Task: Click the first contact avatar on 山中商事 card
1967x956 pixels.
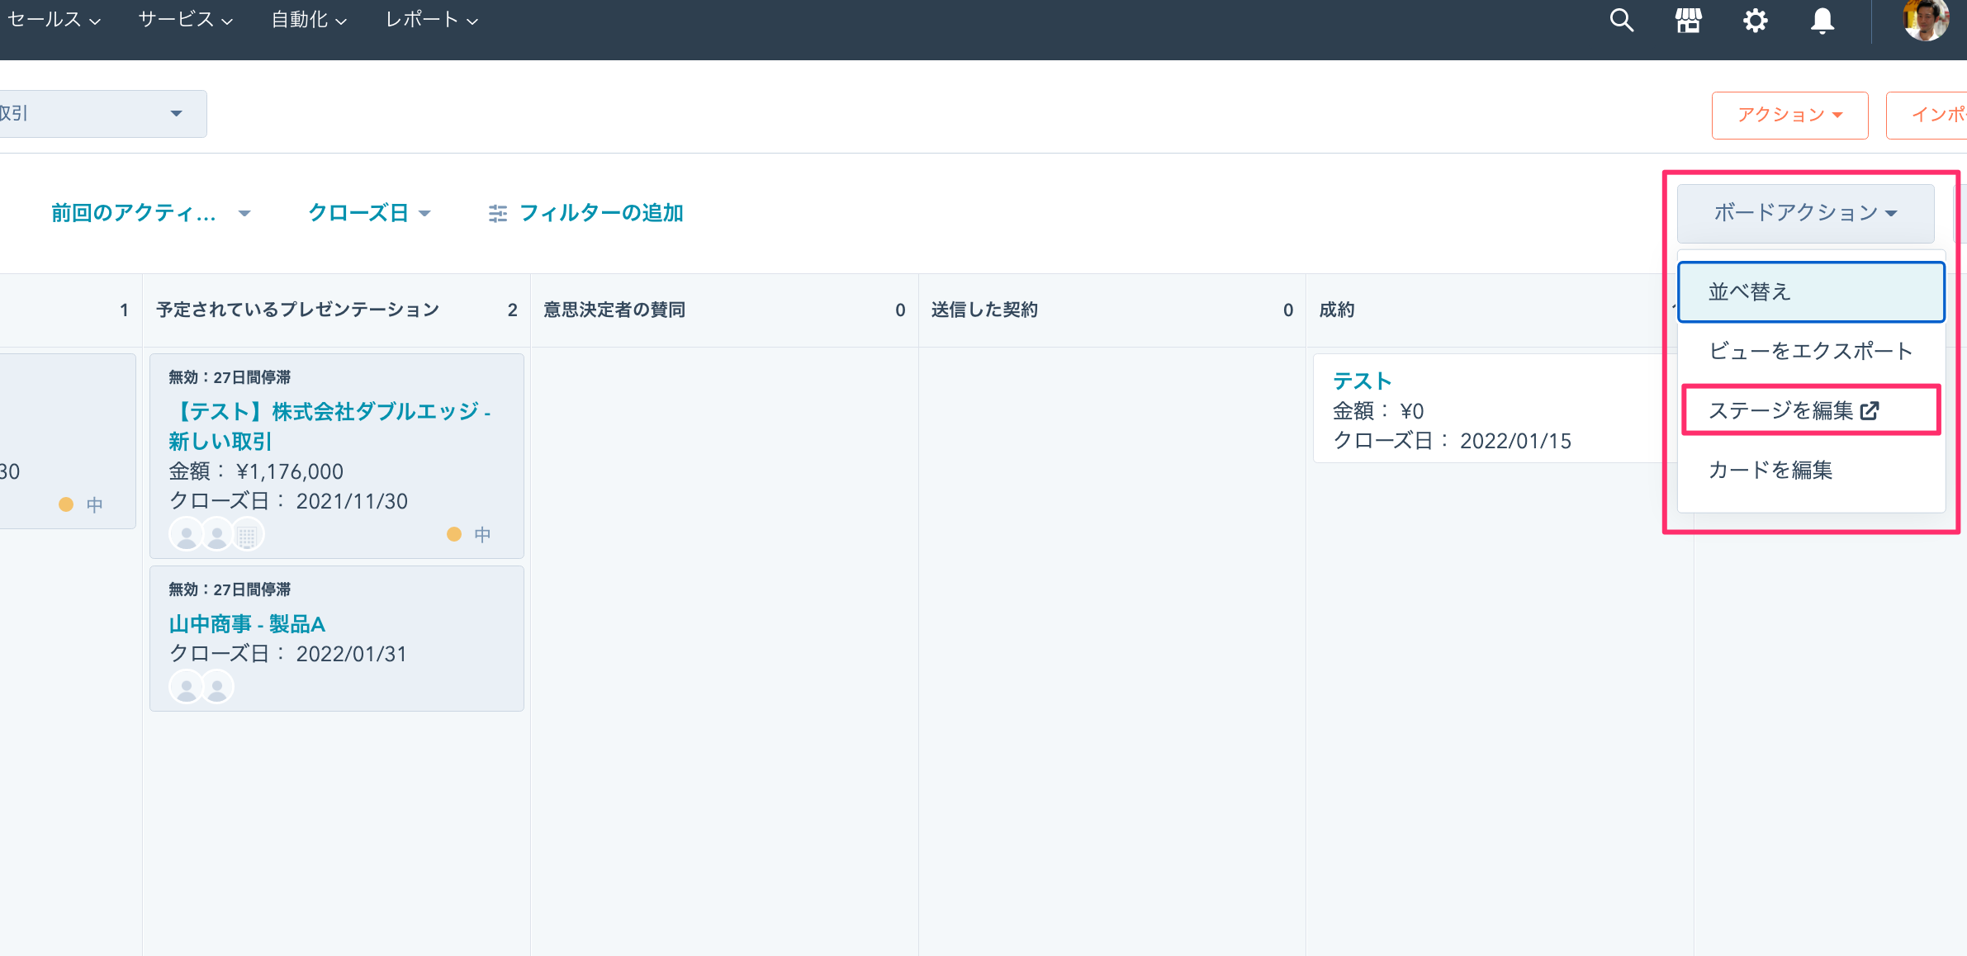Action: click(x=186, y=688)
